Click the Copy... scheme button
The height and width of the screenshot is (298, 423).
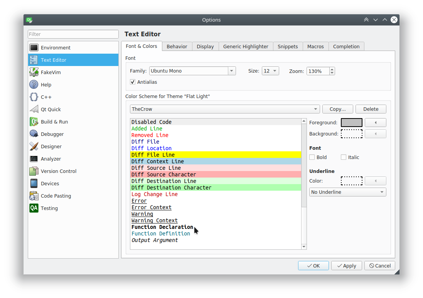pos(337,109)
